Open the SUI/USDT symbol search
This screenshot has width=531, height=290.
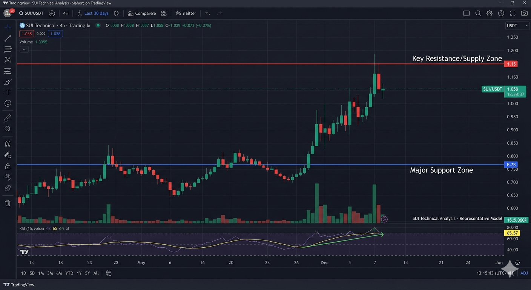pyautogui.click(x=31, y=13)
